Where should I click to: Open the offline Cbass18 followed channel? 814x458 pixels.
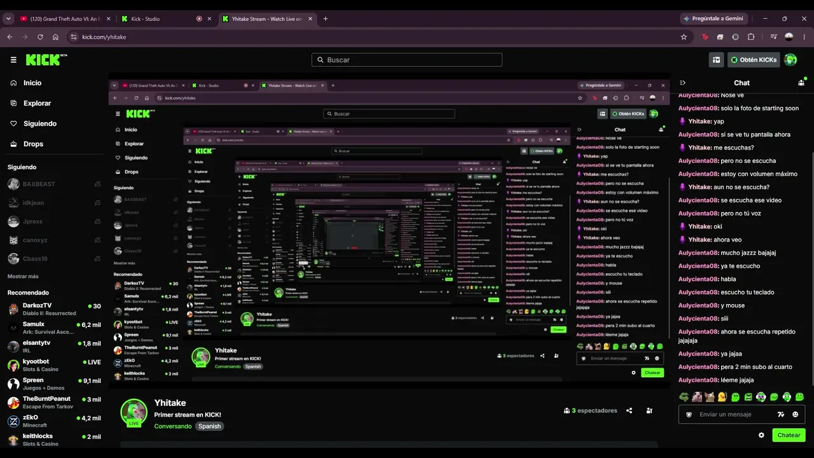pyautogui.click(x=54, y=259)
